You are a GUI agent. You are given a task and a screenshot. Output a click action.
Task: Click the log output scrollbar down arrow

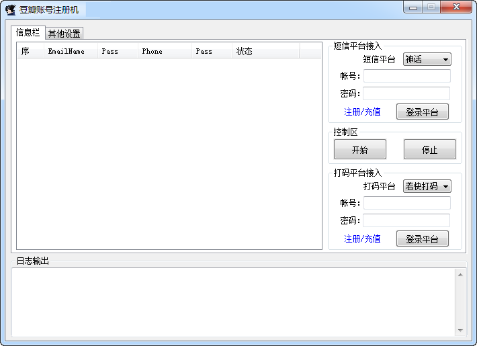pyautogui.click(x=460, y=331)
